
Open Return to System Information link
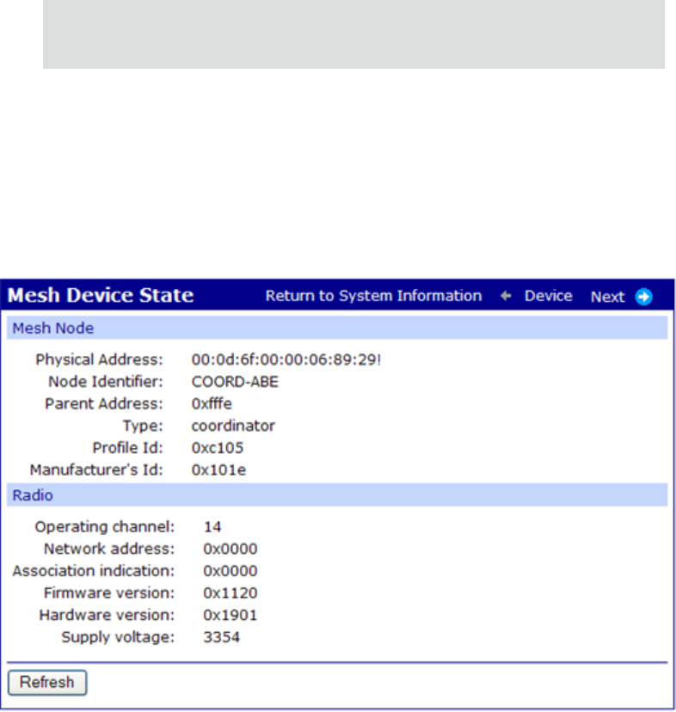pyautogui.click(x=373, y=296)
